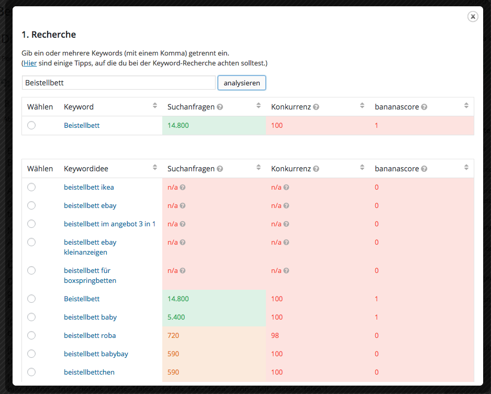Click help icon beside Suchanfragen in Keywordidee table
The image size is (491, 394).
tap(220, 169)
